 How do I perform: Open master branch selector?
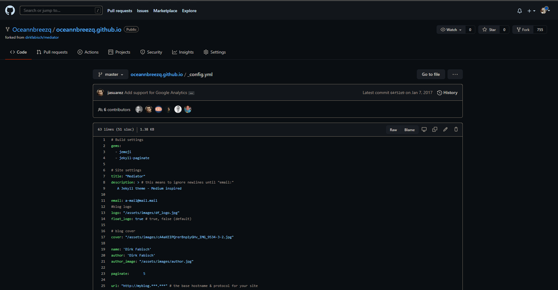[x=110, y=75]
